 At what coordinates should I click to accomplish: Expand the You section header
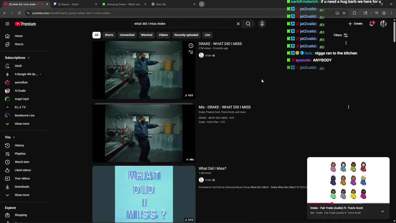tap(10, 137)
